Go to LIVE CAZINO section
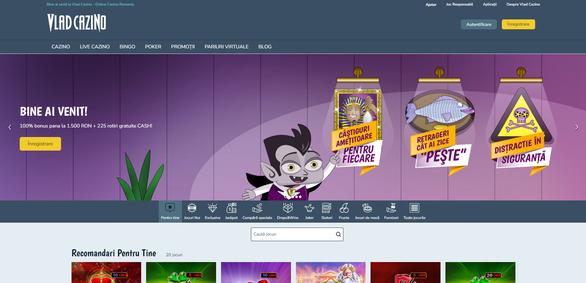The image size is (586, 283). pos(95,47)
